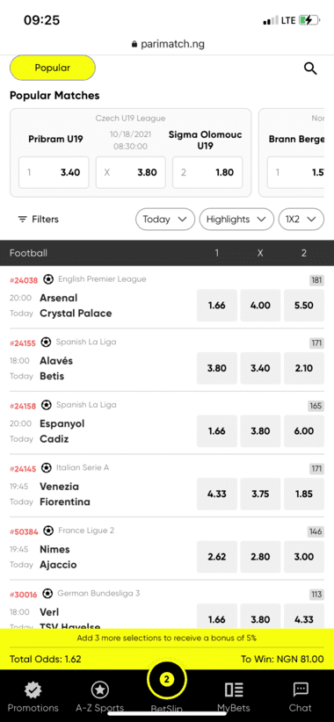The image size is (334, 722).
Task: Open Venezia vs Fiorentina match
Action: (x=64, y=495)
